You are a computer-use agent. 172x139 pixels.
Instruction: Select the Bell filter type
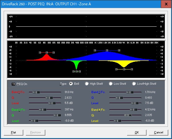[71, 84]
